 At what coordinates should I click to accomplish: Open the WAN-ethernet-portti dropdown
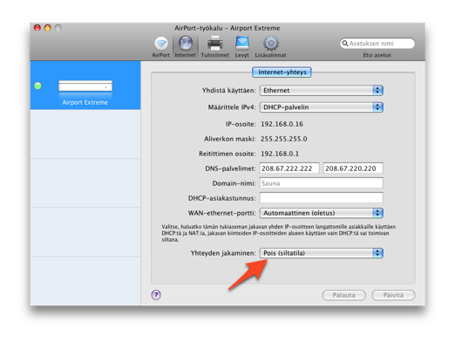(x=322, y=213)
